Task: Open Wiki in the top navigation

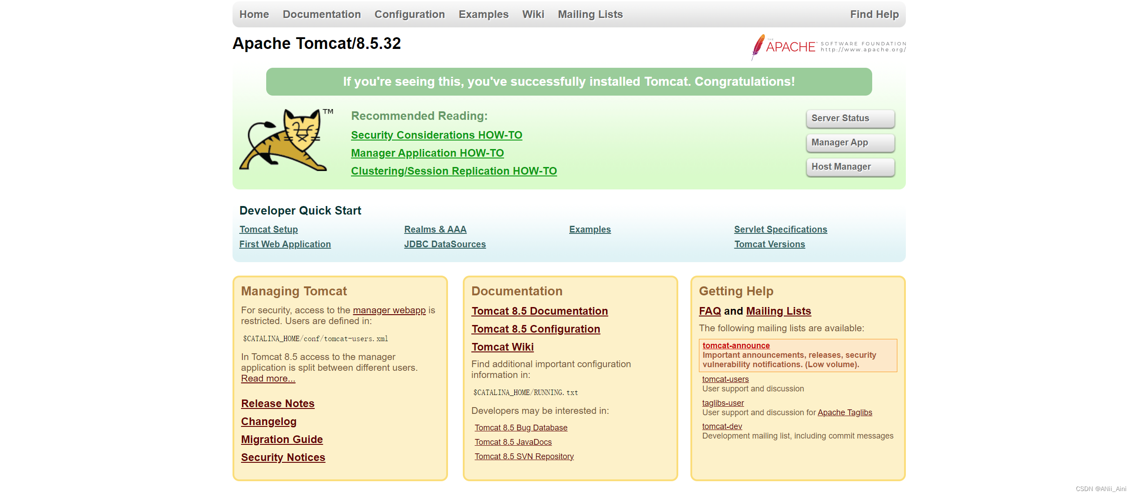Action: pyautogui.click(x=533, y=14)
